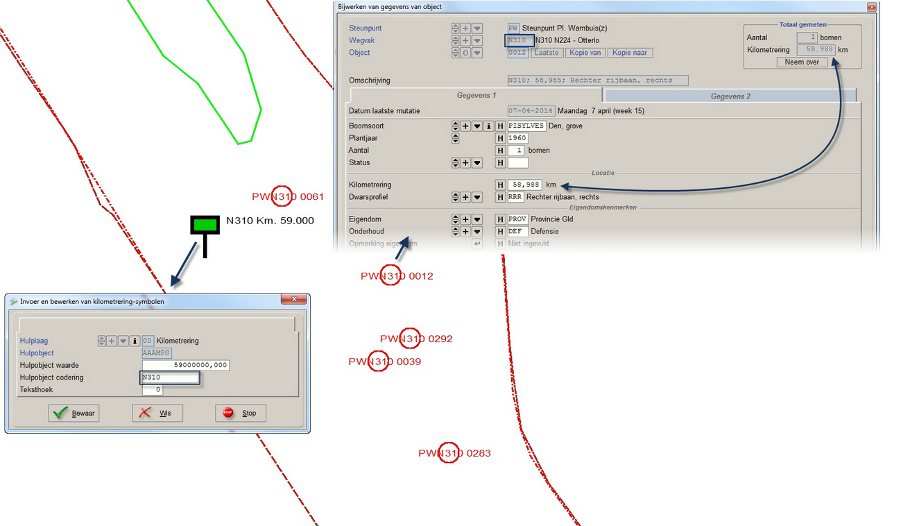Click the Laatste button
Viewport: 910px width, 526px height.
click(x=547, y=53)
